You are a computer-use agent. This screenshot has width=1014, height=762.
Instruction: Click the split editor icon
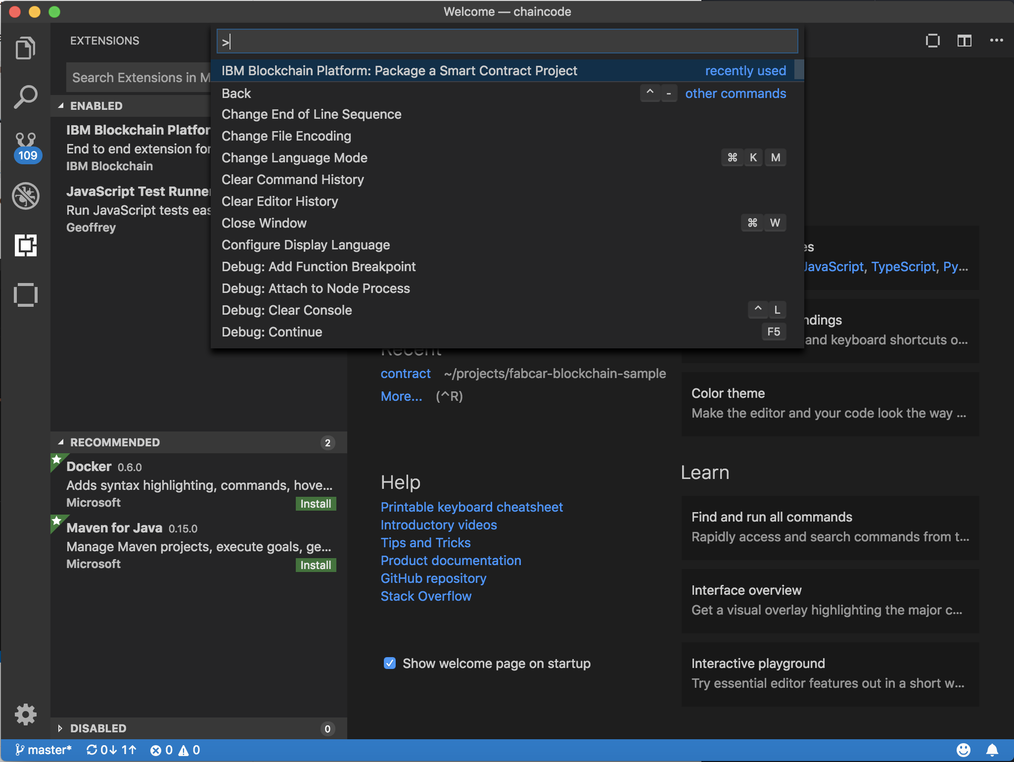[x=964, y=41]
